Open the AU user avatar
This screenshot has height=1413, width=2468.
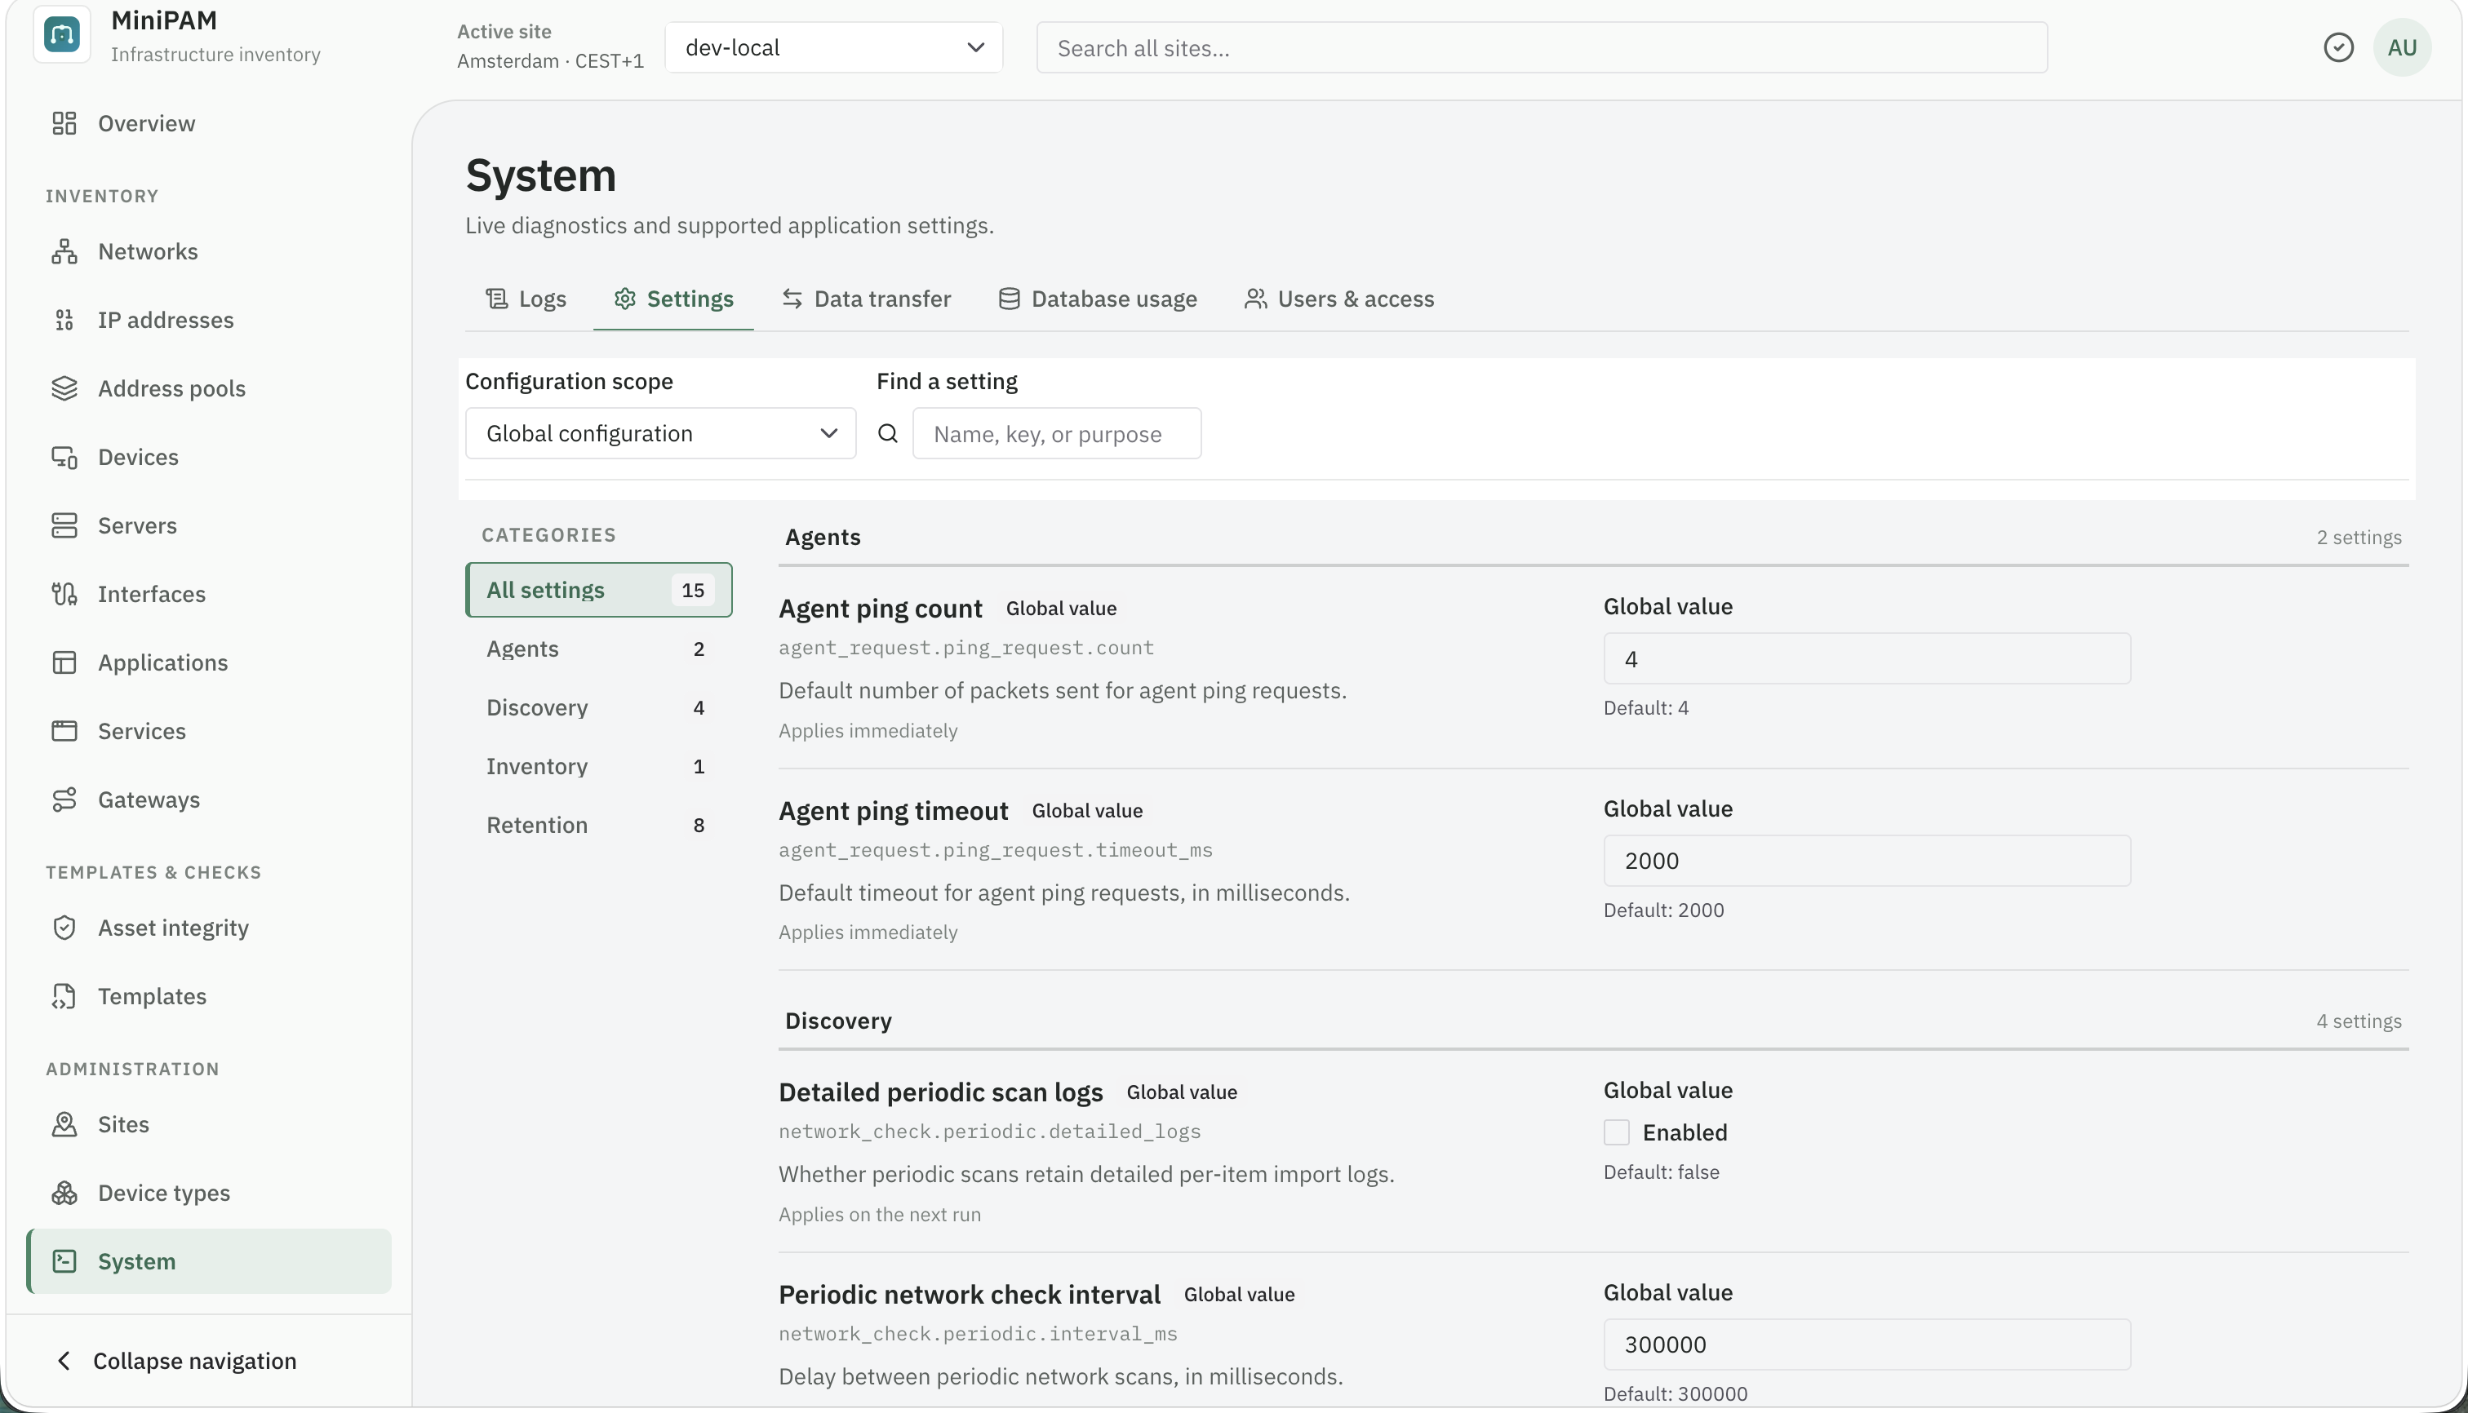[2402, 47]
